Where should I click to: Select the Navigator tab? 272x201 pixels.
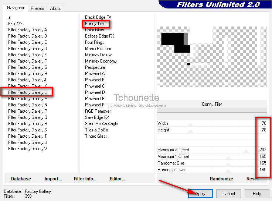pos(16,8)
